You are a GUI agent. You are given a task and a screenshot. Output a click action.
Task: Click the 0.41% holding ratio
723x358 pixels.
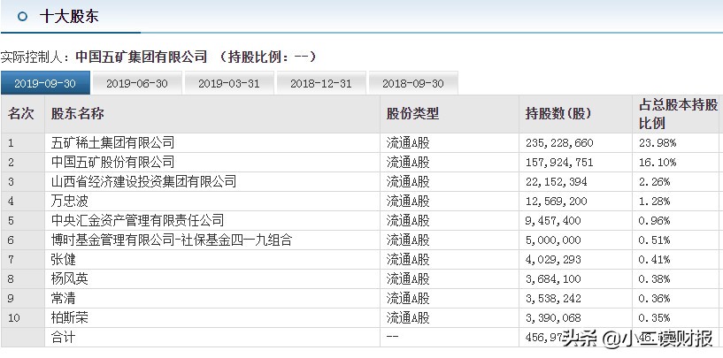[x=654, y=260]
